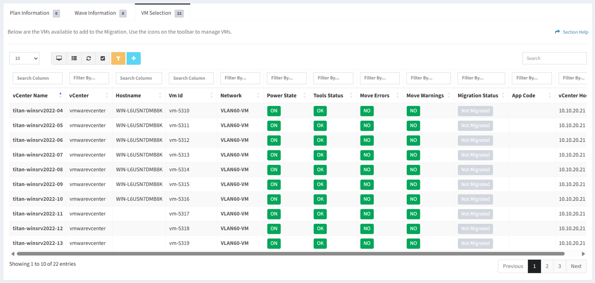Click the Vm Id Search Column field
The height and width of the screenshot is (283, 595).
[191, 78]
